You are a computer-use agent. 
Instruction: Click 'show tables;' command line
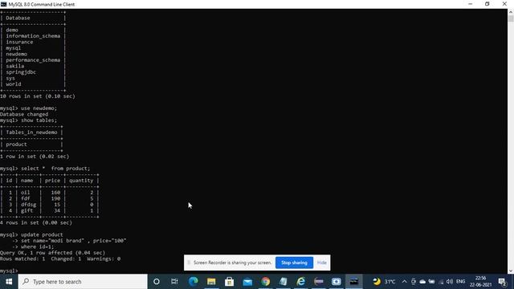(x=29, y=120)
